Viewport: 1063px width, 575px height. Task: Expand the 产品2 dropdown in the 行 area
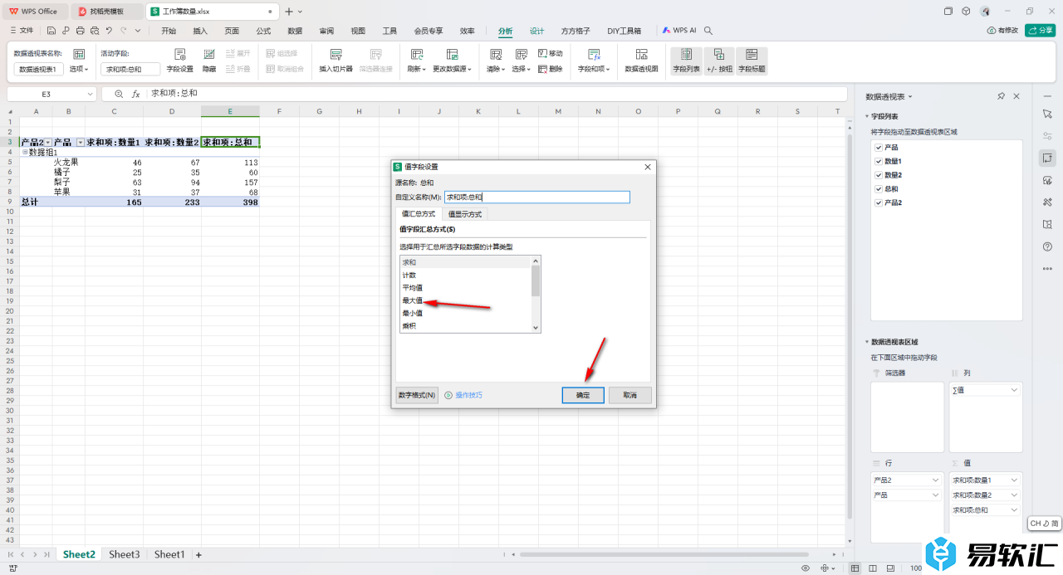coord(936,480)
